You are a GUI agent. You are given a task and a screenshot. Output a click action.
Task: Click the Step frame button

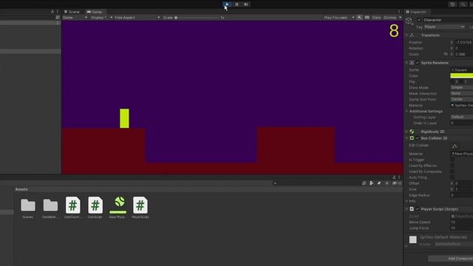pos(246,4)
